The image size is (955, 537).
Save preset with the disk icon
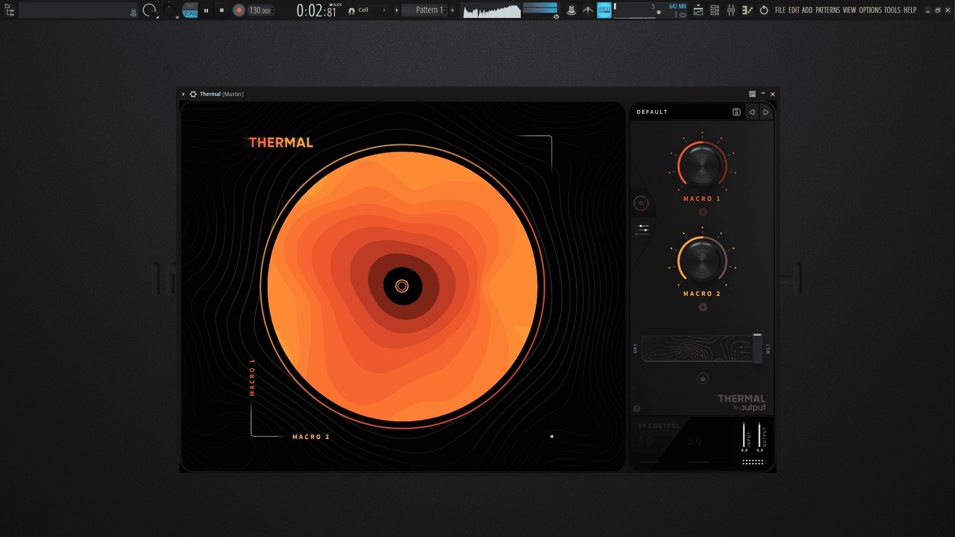[x=736, y=112]
